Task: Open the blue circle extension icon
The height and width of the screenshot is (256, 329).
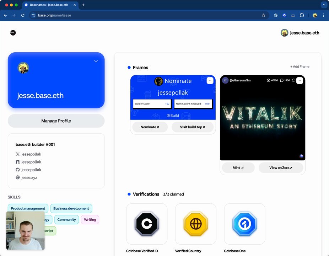Action: 284,15
